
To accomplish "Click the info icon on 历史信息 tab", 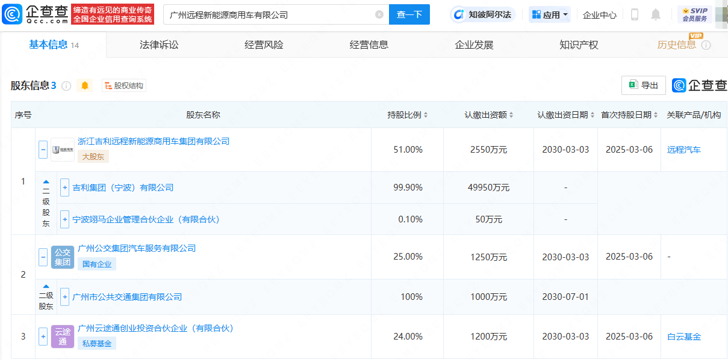I will click(706, 45).
